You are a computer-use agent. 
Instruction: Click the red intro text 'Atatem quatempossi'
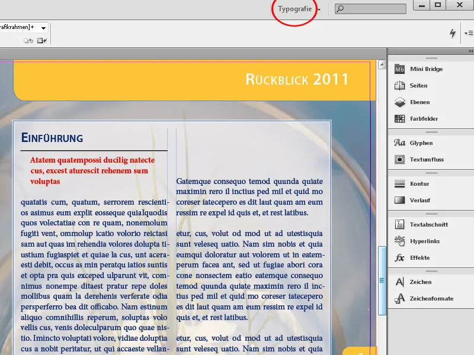click(x=92, y=170)
